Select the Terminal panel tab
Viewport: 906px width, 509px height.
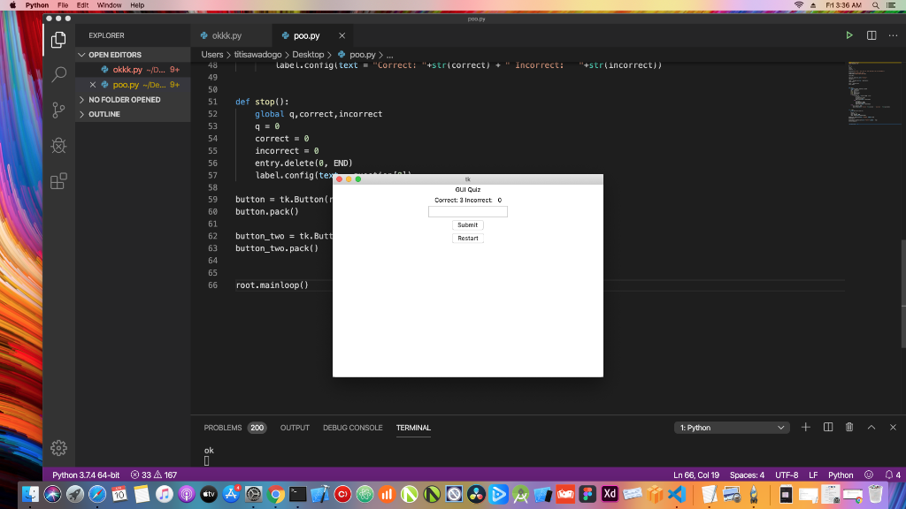tap(413, 428)
